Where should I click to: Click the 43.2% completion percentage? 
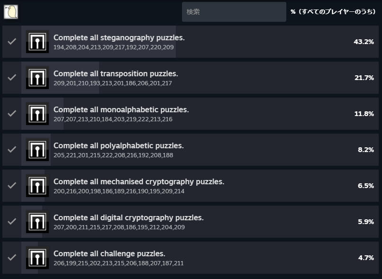tap(364, 42)
